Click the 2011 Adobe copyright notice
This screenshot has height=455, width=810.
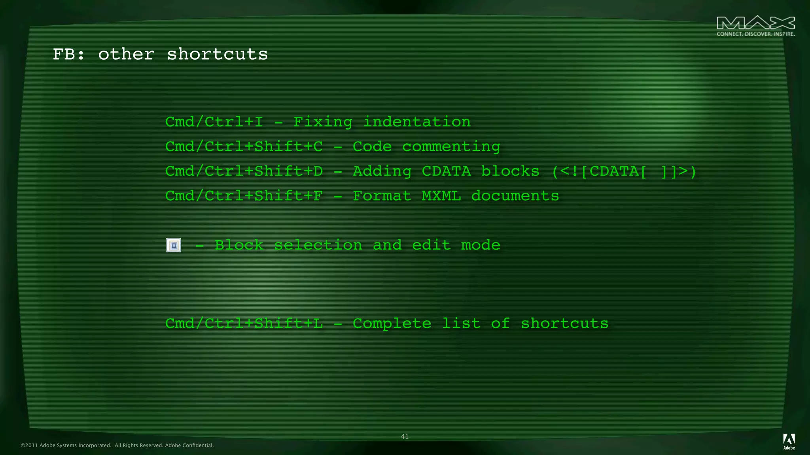tap(117, 446)
